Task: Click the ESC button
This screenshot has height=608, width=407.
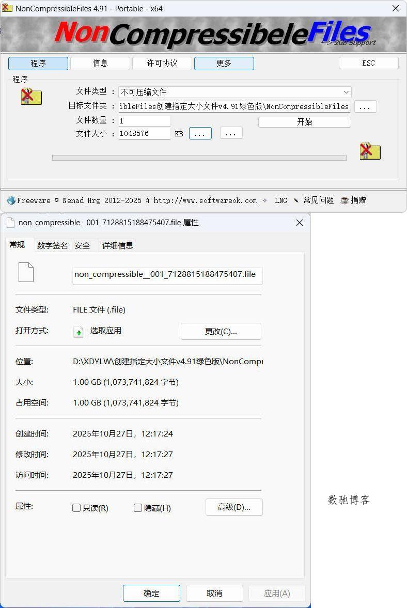Action: pos(369,63)
